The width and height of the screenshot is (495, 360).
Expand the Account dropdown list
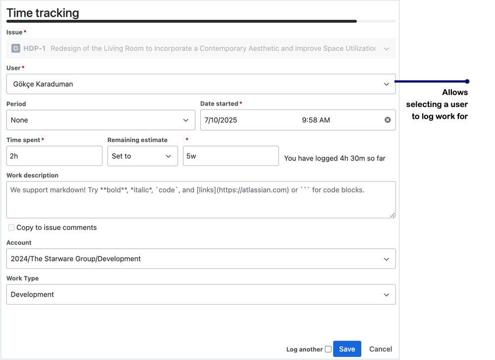coord(201,258)
